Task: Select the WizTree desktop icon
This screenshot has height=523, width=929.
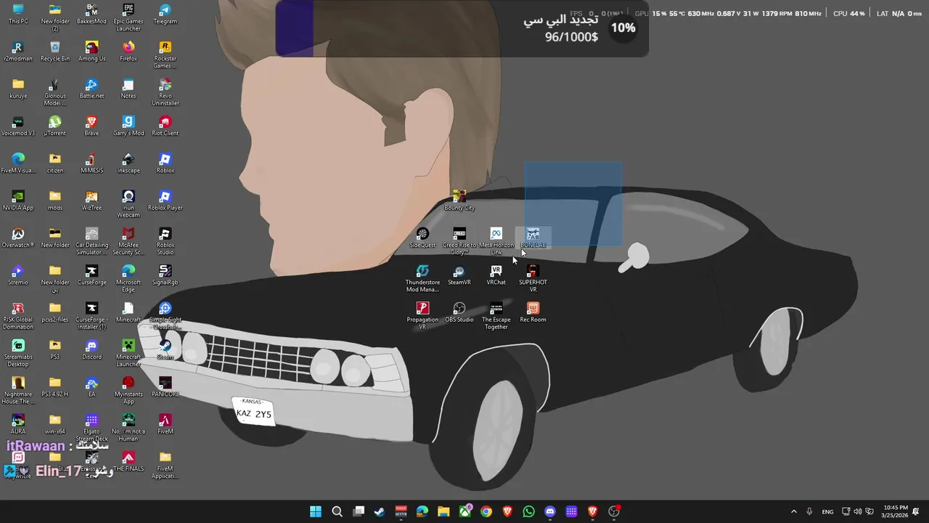Action: (91, 200)
